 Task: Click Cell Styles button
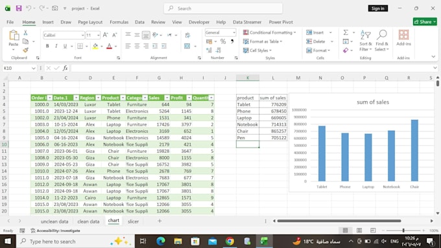[257, 51]
